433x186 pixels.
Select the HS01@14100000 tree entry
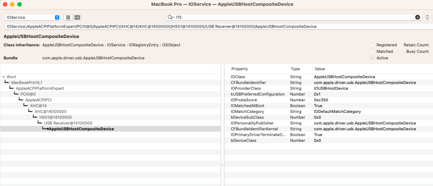point(55,117)
